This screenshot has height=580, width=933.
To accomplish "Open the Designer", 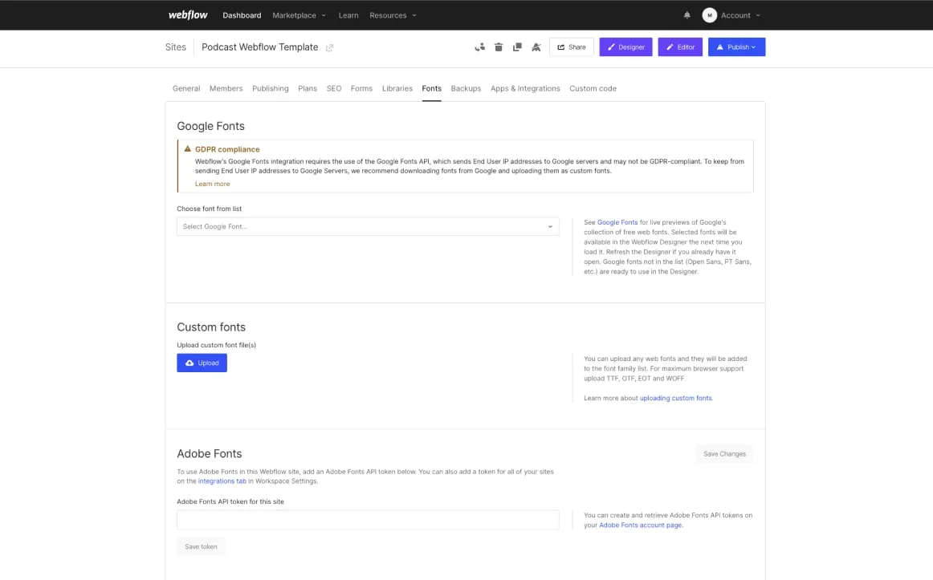I will tap(626, 47).
